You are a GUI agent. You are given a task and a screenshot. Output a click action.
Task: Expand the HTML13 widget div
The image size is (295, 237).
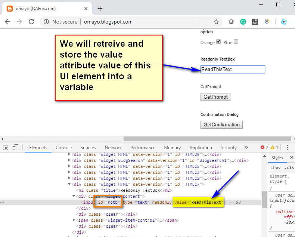click(69, 172)
